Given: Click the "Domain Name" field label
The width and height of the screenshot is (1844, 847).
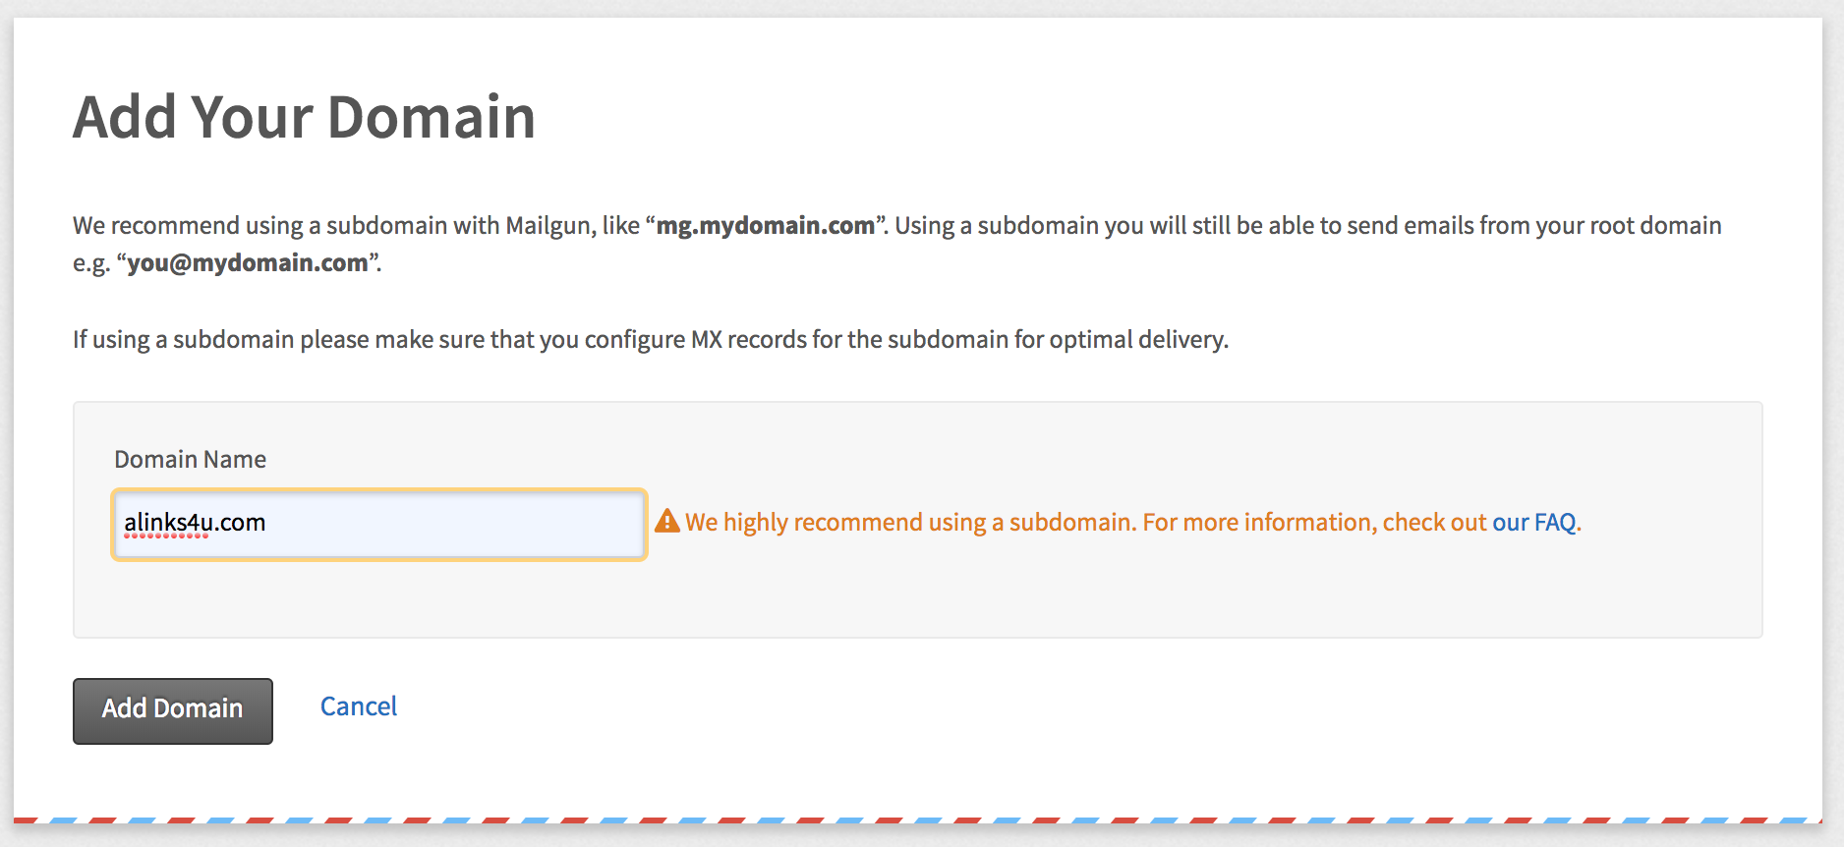Looking at the screenshot, I should (190, 459).
